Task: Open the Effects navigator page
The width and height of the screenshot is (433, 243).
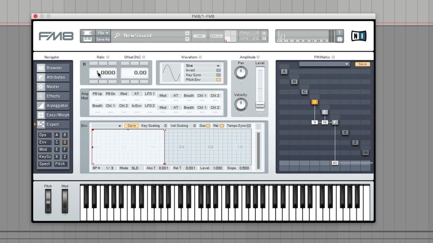Action: tap(53, 96)
